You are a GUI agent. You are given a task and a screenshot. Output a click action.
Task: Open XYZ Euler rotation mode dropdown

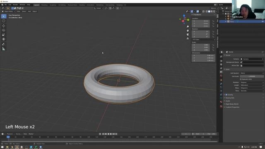pyautogui.click(x=204, y=40)
